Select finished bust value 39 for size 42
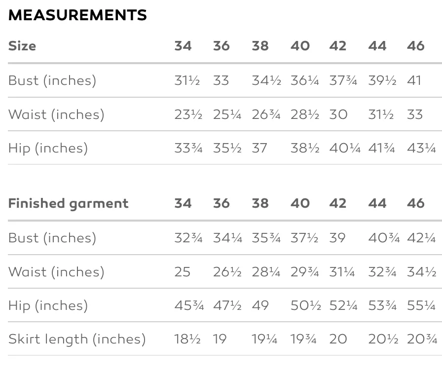The height and width of the screenshot is (379, 442). pyautogui.click(x=337, y=238)
